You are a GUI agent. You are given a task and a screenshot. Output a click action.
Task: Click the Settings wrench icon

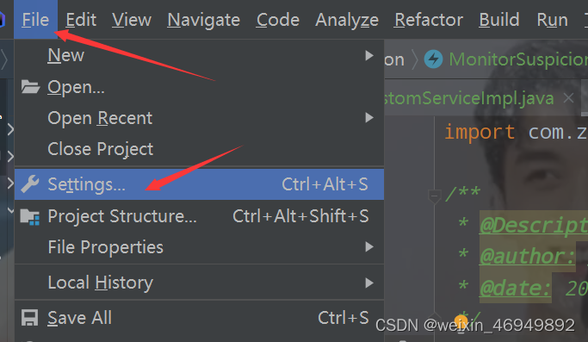pyautogui.click(x=29, y=184)
